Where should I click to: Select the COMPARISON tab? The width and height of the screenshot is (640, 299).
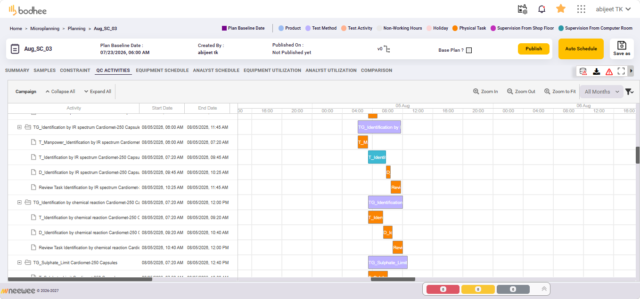tap(377, 71)
